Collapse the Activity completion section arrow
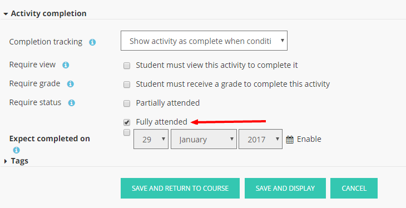 [6, 14]
